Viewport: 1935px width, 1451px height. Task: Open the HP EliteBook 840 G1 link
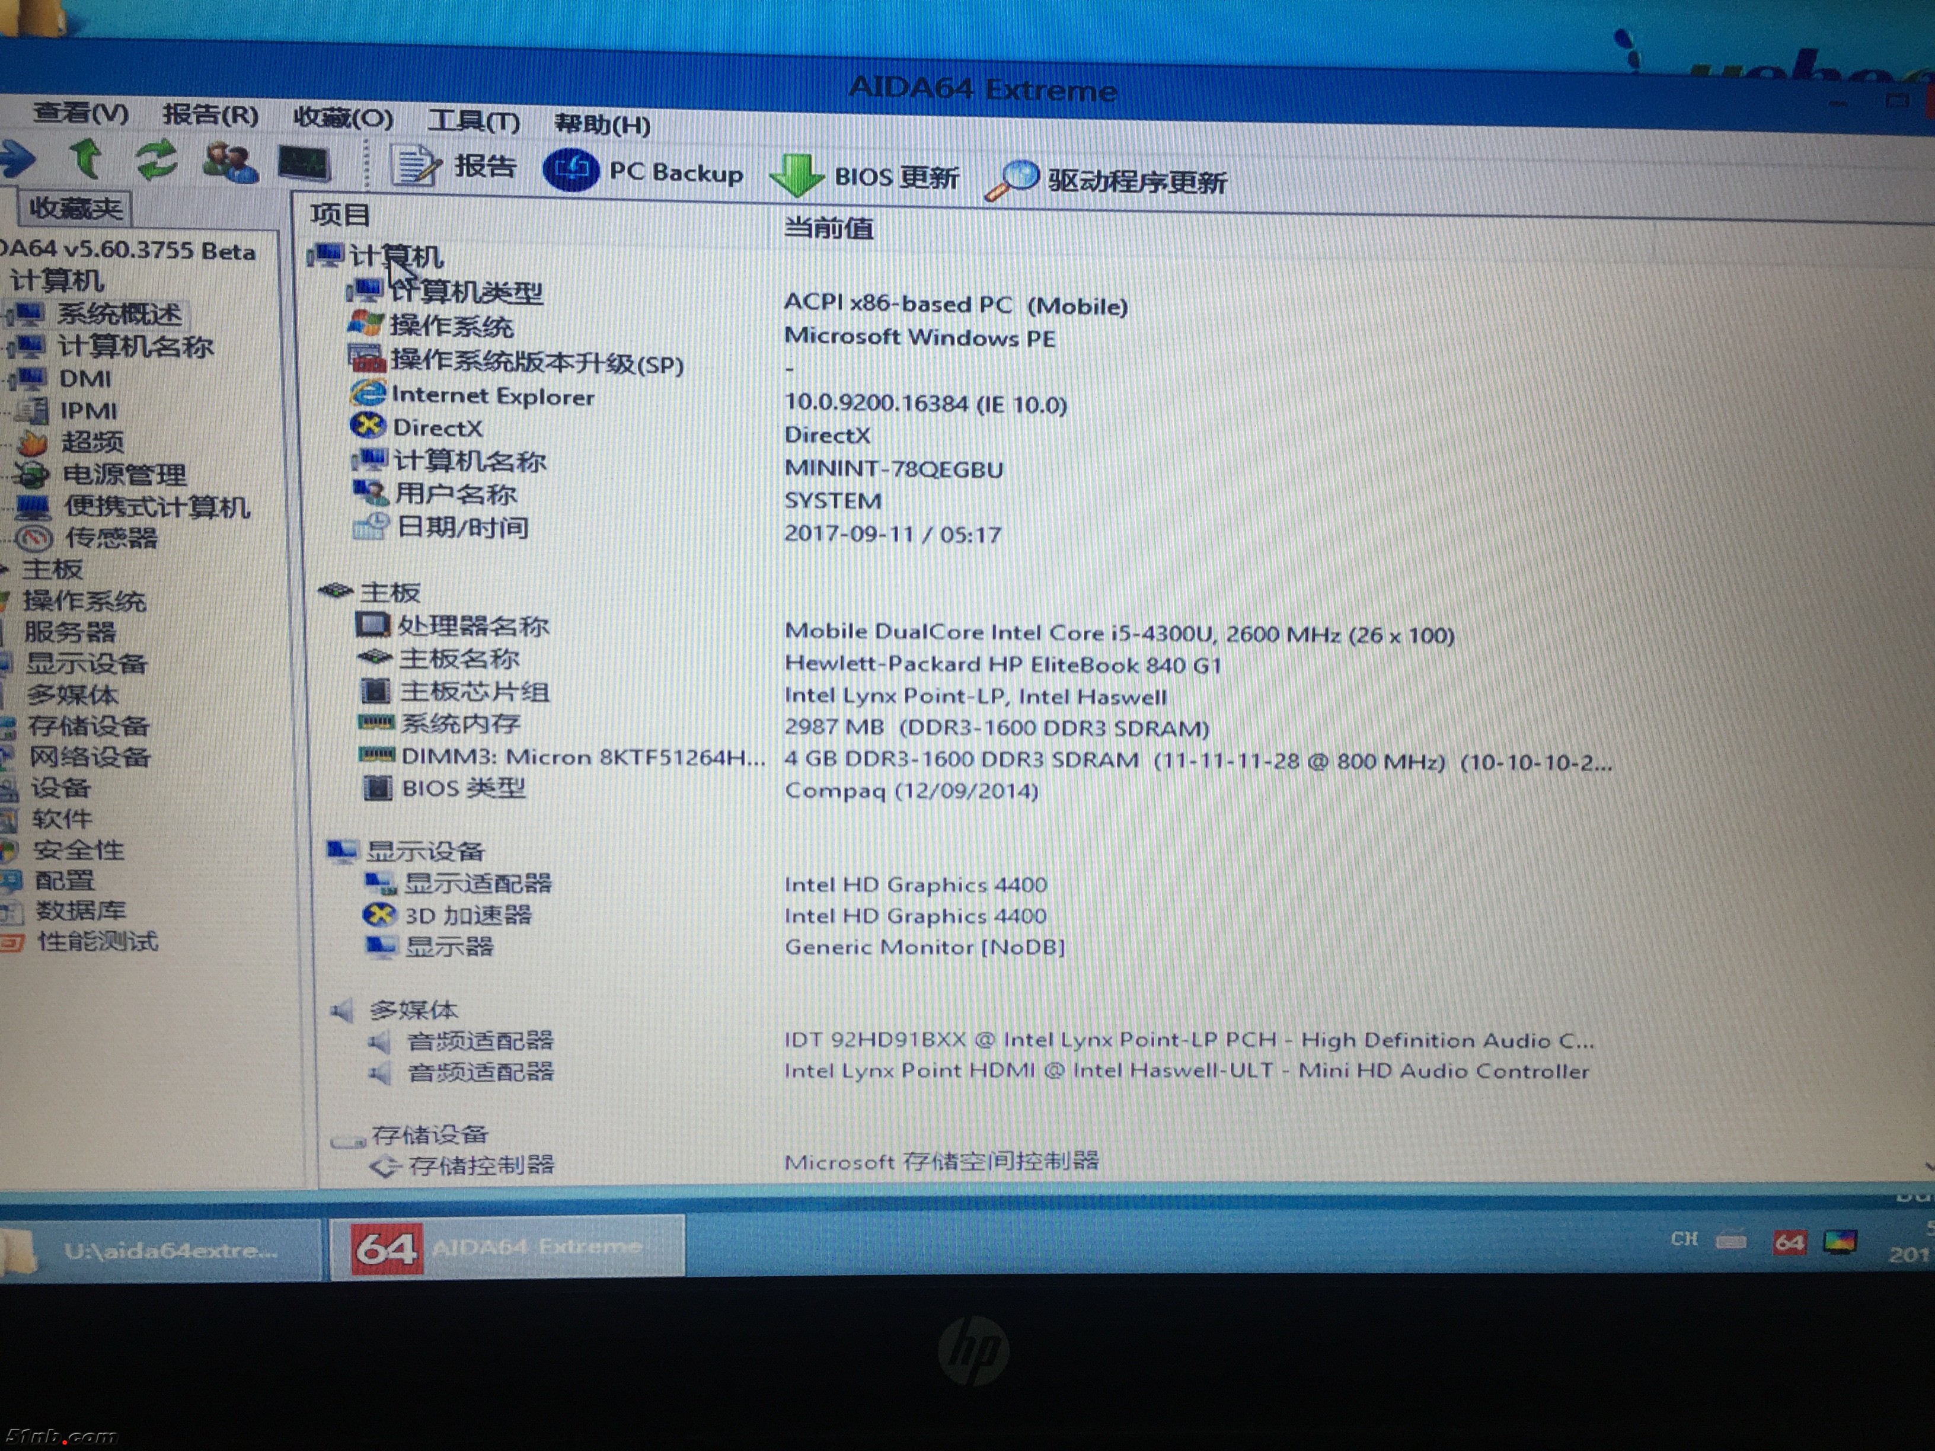1002,664
